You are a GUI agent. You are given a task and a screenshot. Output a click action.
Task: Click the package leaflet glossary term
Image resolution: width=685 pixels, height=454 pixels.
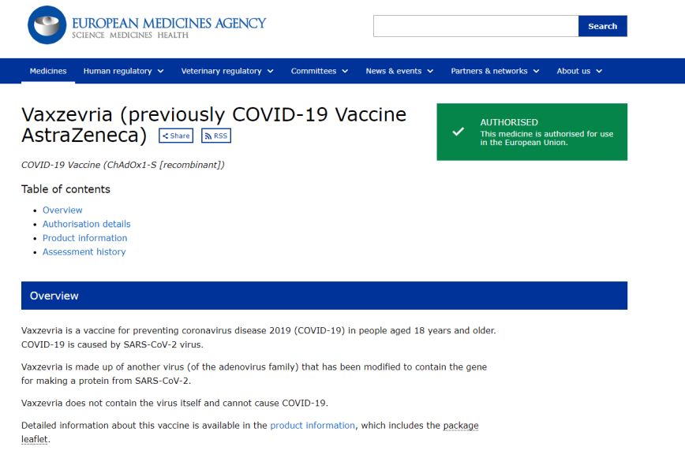[x=460, y=426]
